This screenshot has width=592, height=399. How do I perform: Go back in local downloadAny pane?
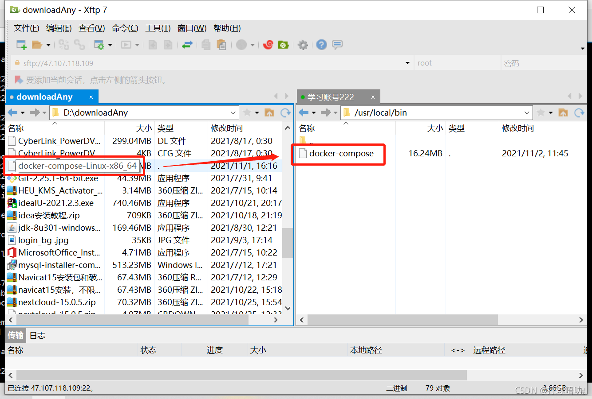pos(13,112)
